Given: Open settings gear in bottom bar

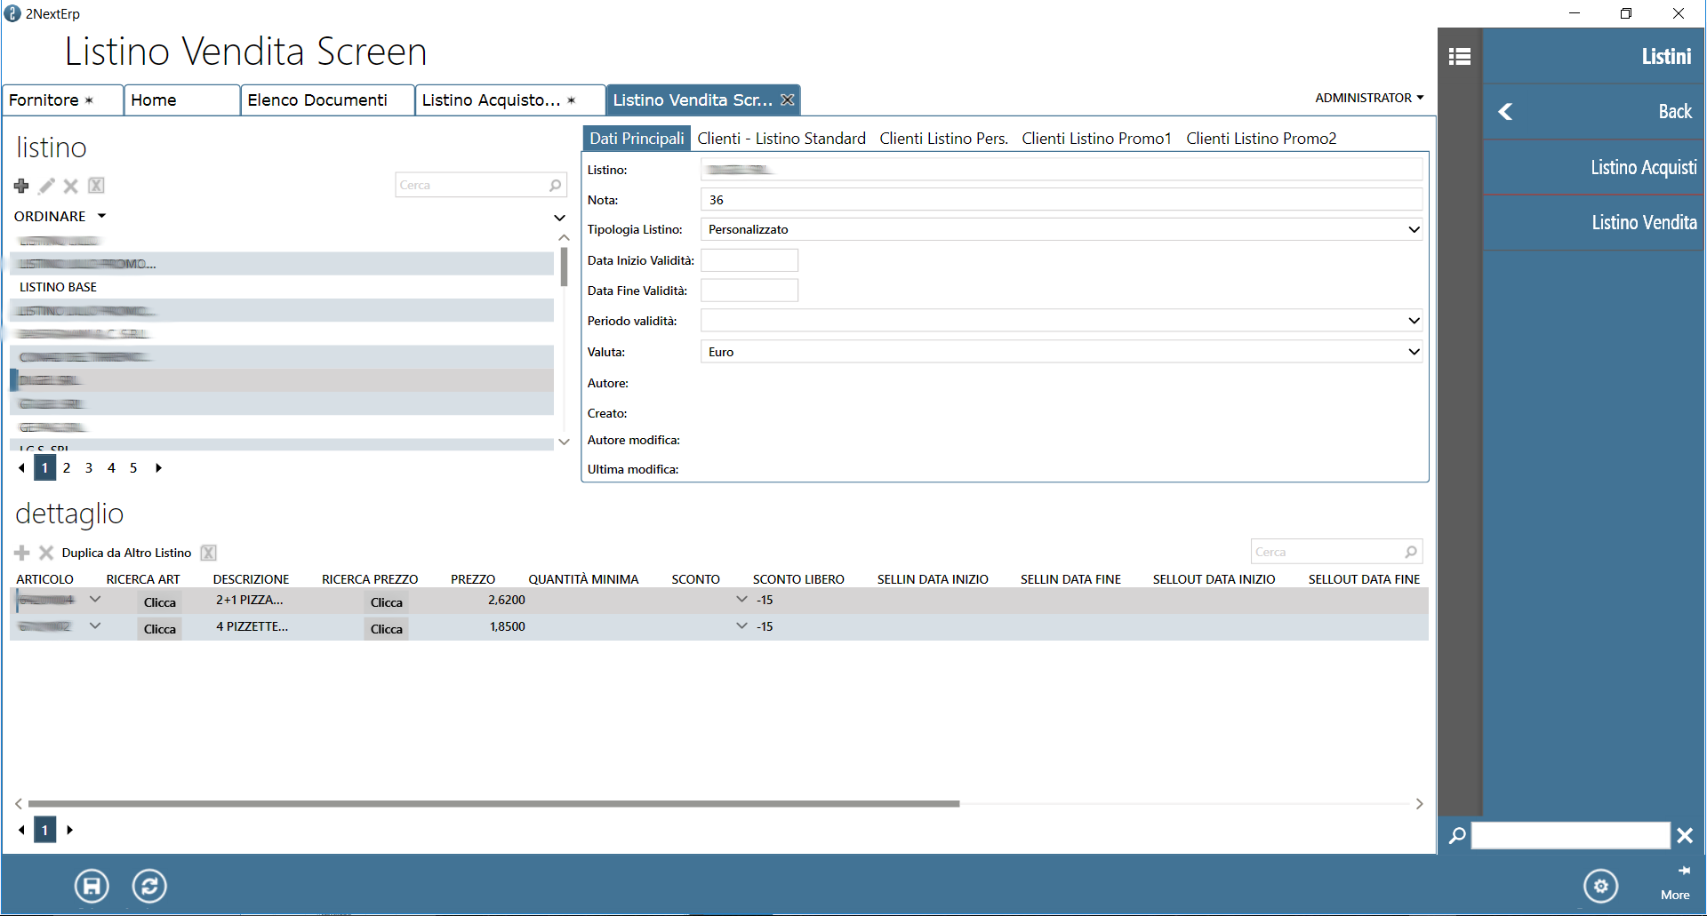Looking at the screenshot, I should [x=1600, y=886].
